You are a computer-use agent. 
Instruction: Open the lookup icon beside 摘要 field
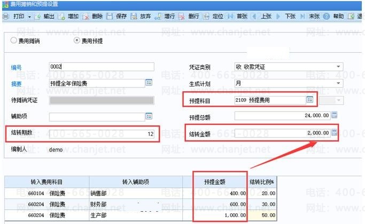[149, 83]
